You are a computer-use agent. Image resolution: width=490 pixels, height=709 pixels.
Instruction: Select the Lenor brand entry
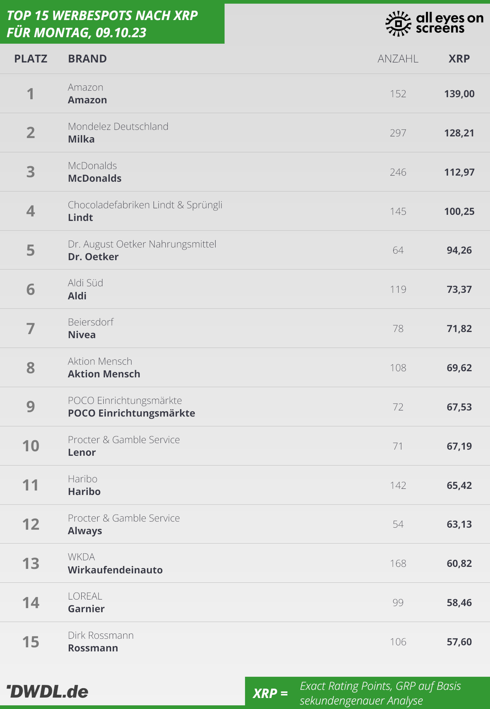(82, 453)
